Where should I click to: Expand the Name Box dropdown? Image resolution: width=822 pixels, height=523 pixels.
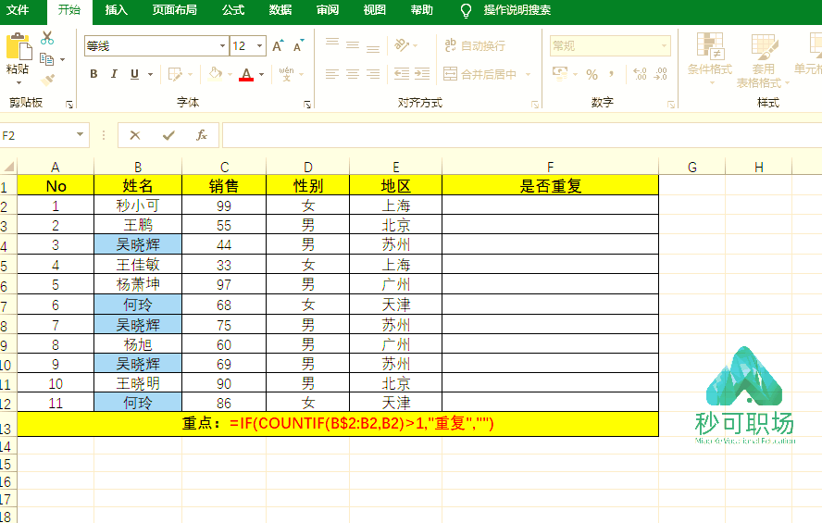80,134
